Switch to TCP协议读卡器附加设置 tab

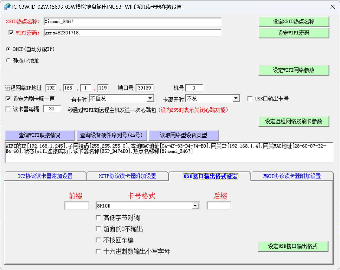[45, 176]
